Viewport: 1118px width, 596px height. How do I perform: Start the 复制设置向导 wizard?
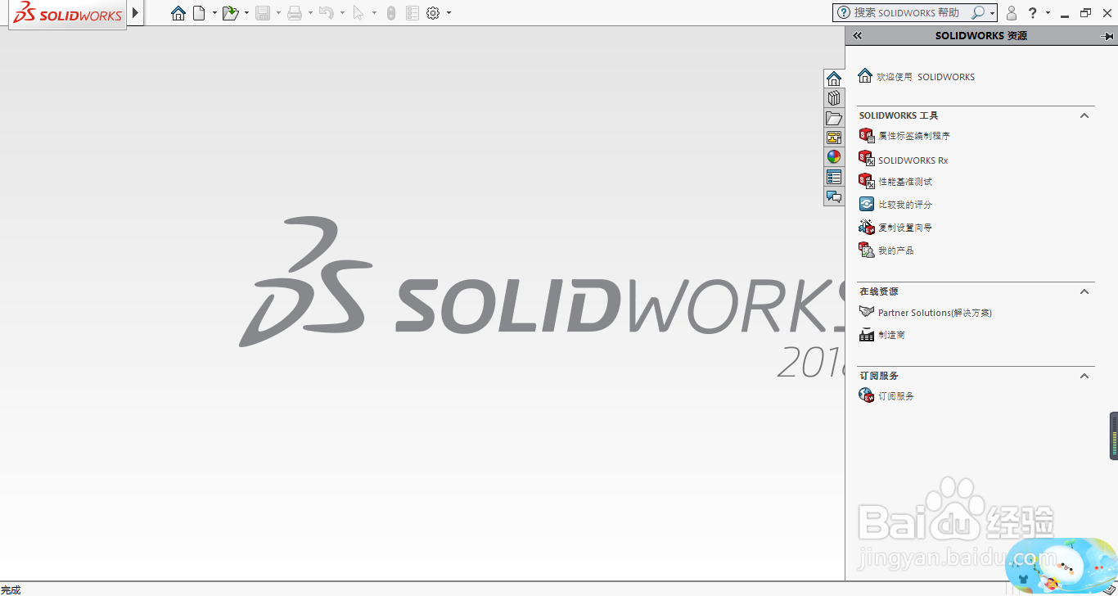895,227
